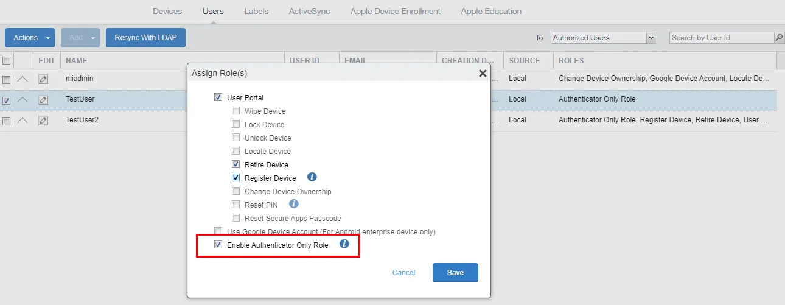Image resolution: width=785 pixels, height=305 pixels.
Task: Enable the Unlock Device checkbox
Action: (235, 138)
